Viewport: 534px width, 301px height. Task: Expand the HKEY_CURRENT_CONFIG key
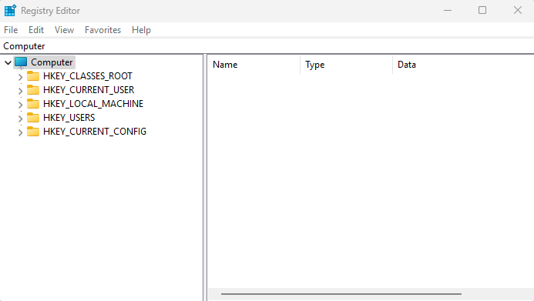21,132
